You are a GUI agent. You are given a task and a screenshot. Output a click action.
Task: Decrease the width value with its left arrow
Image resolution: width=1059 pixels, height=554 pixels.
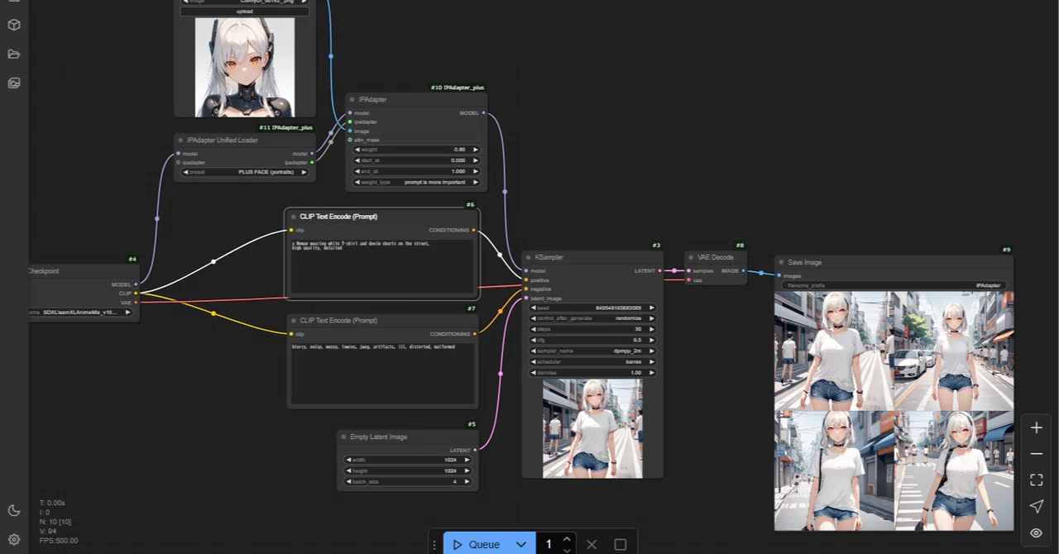347,460
